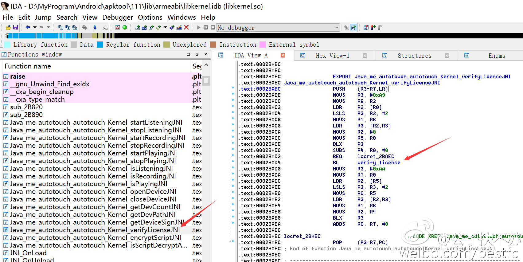This screenshot has height=262, width=523.
Task: Open the 'No debugger' combo box
Action: point(278,28)
